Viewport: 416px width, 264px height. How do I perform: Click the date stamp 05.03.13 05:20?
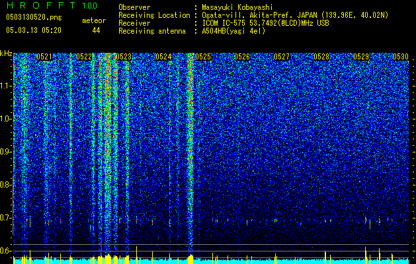click(x=34, y=30)
